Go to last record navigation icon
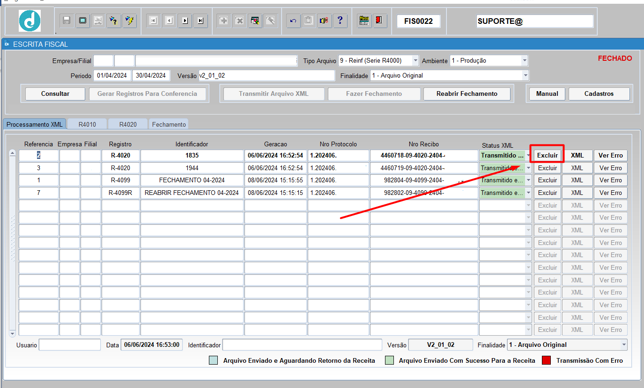 point(200,21)
